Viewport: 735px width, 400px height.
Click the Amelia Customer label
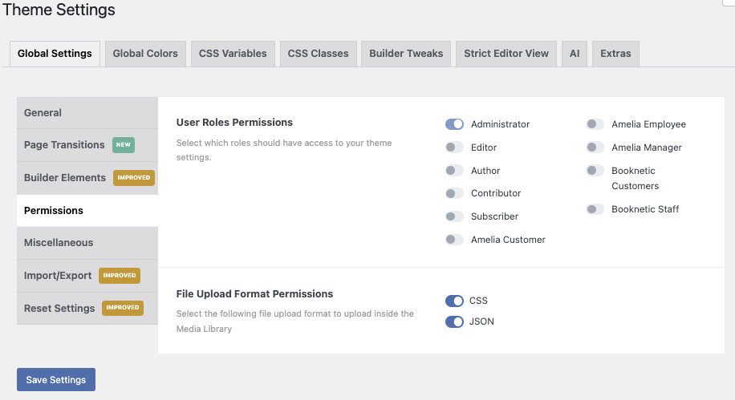coord(508,240)
